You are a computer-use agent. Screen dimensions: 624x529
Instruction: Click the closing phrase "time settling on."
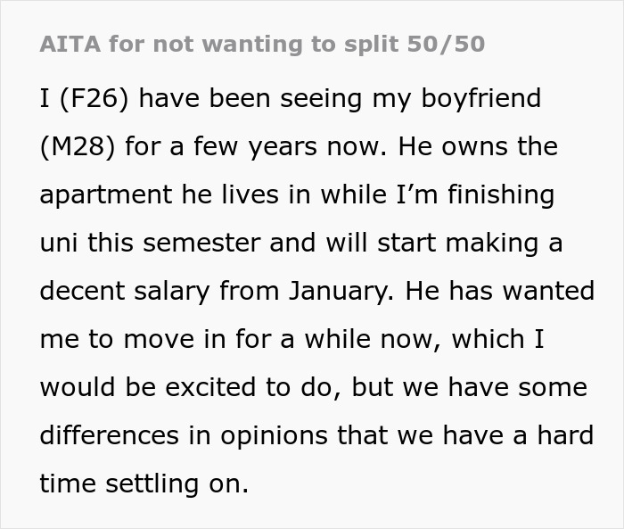coord(144,484)
